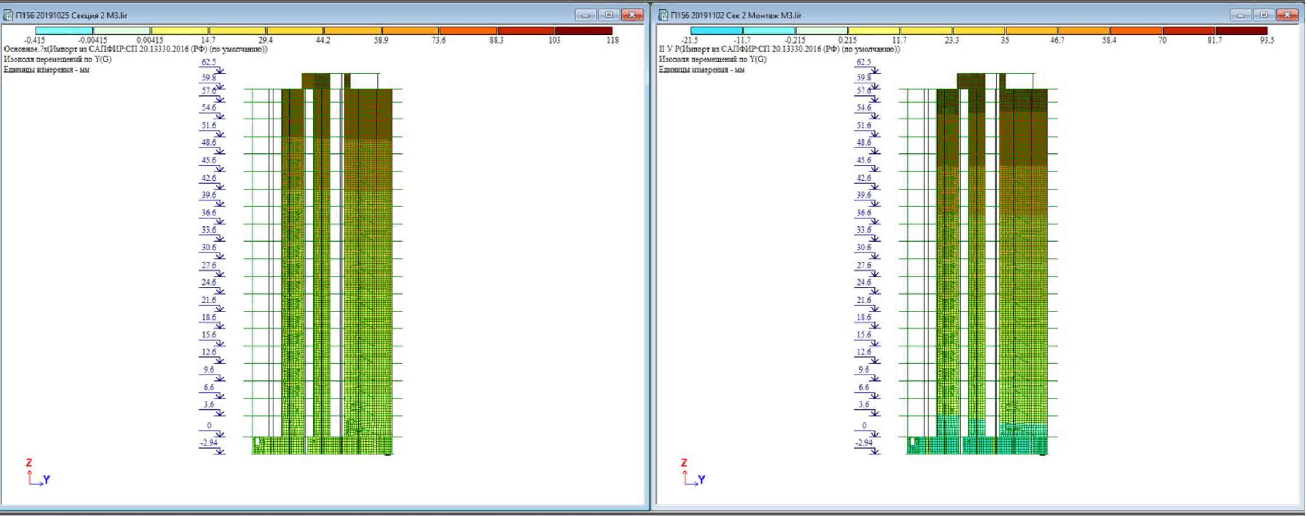Click the document icon in the Секция 2 window title
Screen dimensions: 1307x516
point(8,15)
